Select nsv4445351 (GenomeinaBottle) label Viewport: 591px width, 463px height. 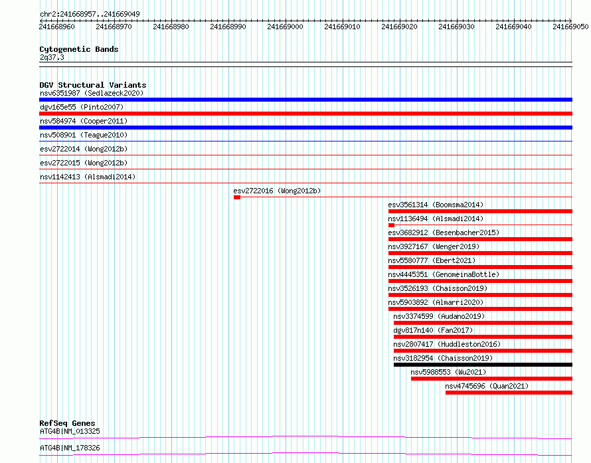click(444, 274)
